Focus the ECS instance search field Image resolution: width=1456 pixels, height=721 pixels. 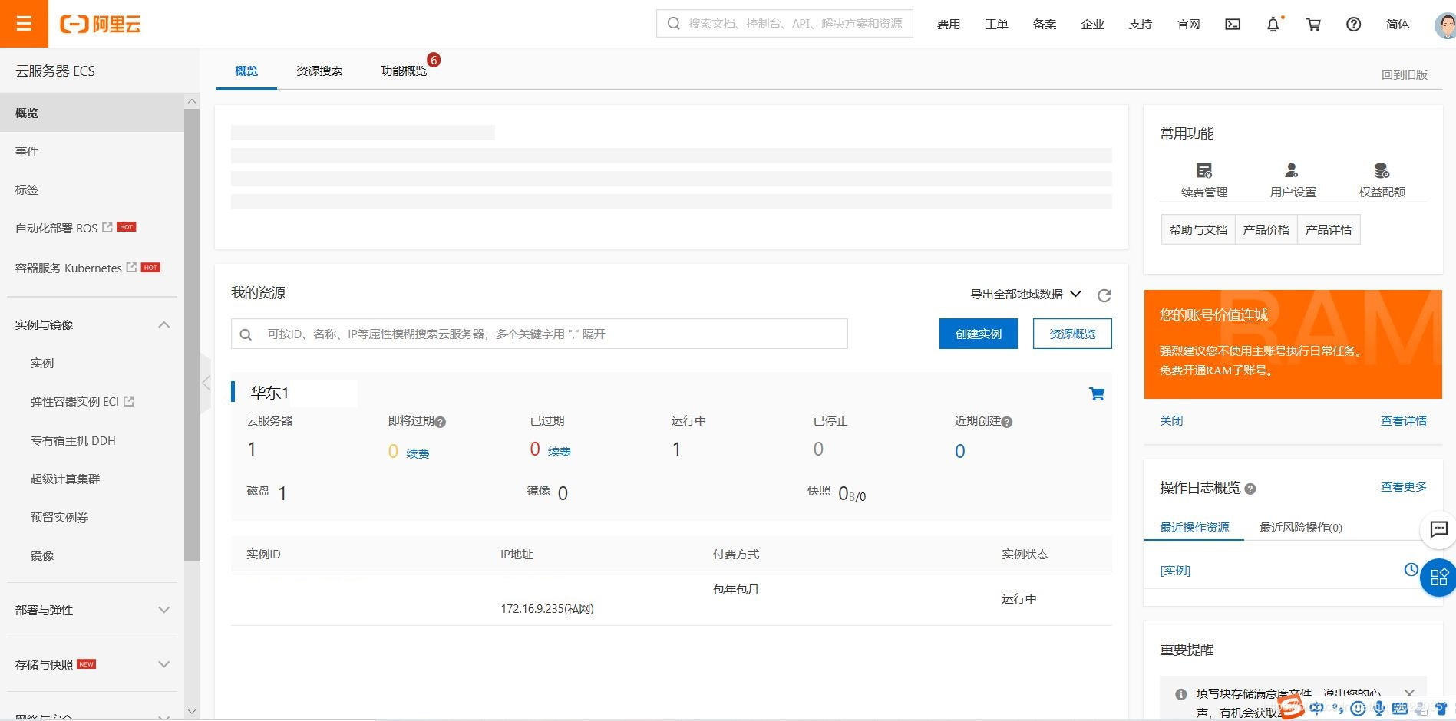tap(539, 334)
